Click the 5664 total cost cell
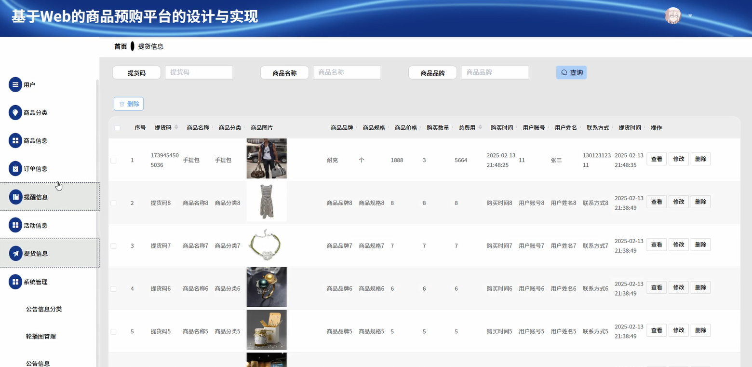The height and width of the screenshot is (367, 752). coord(461,160)
